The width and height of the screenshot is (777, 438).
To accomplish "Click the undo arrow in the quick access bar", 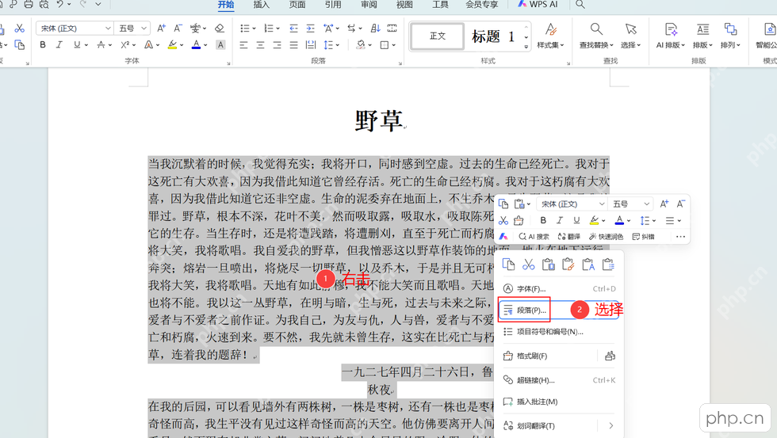I will [59, 4].
